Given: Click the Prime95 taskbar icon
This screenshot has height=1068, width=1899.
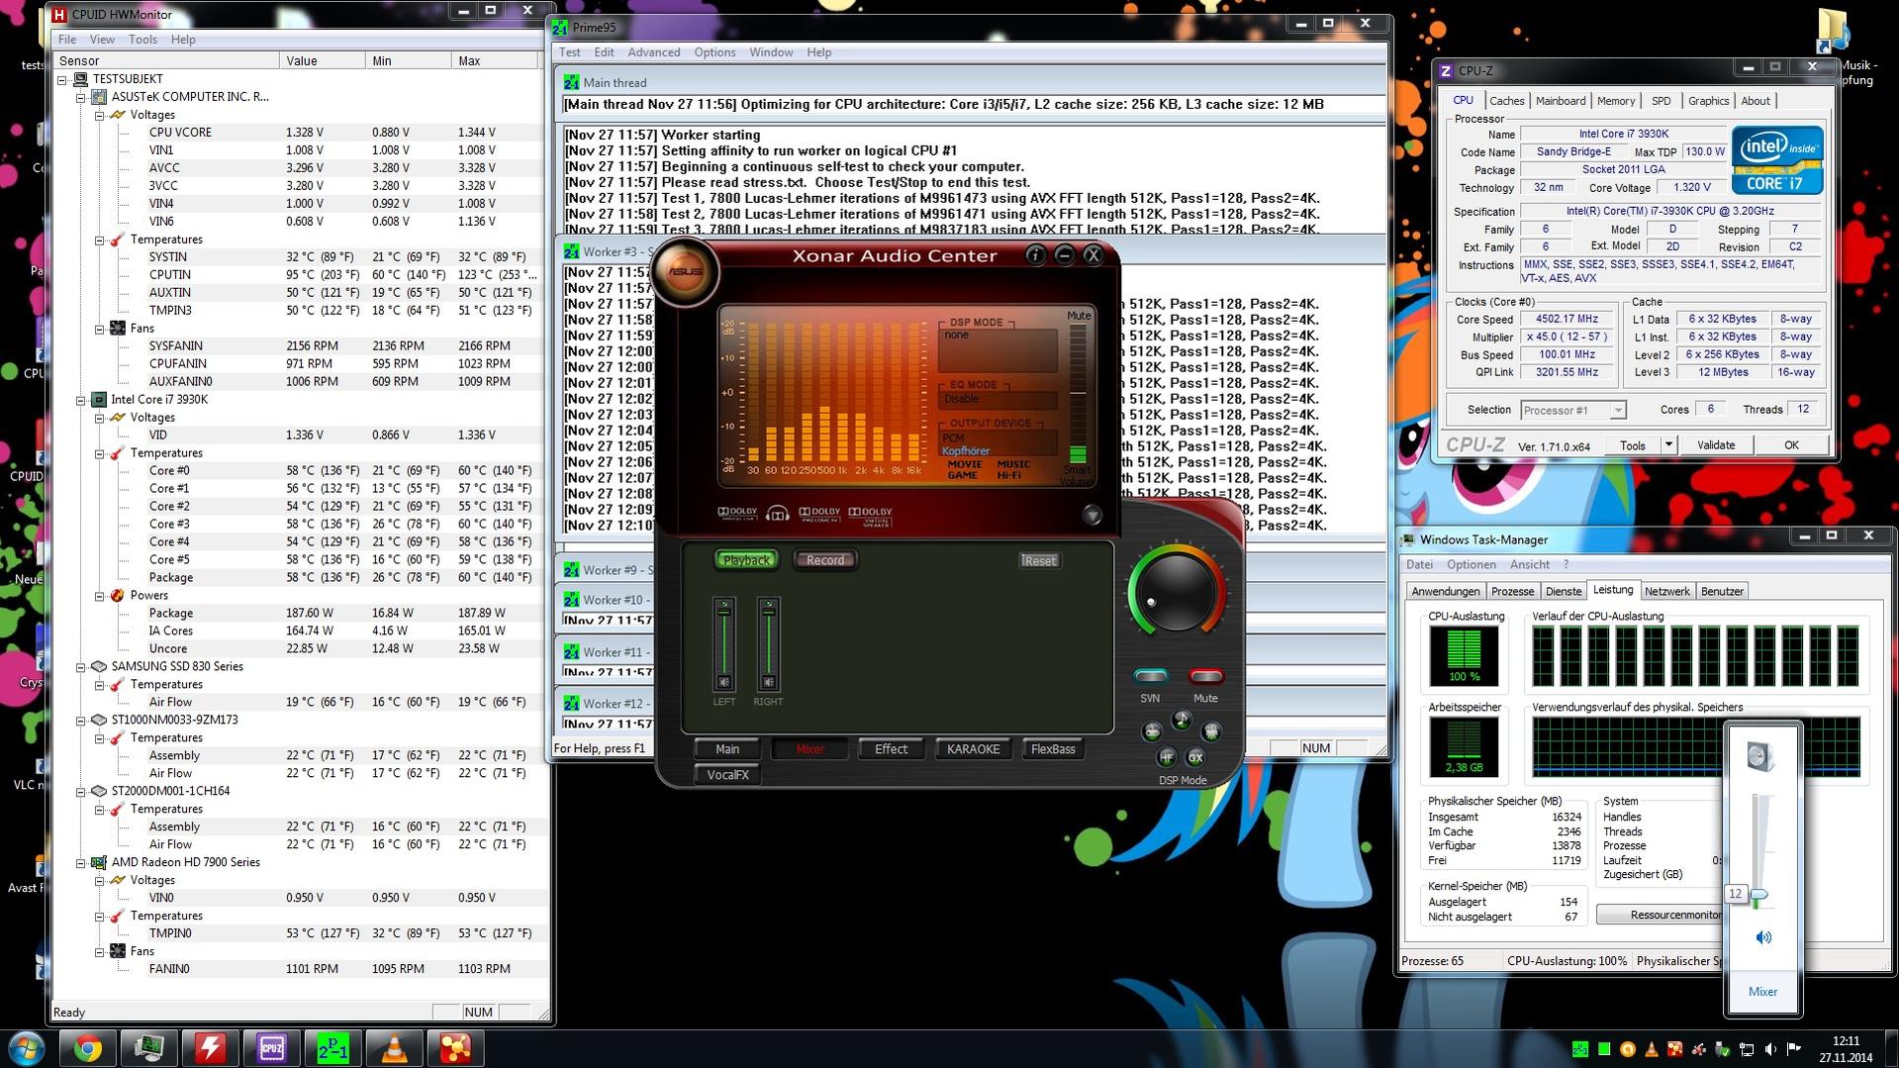Looking at the screenshot, I should (x=332, y=1047).
